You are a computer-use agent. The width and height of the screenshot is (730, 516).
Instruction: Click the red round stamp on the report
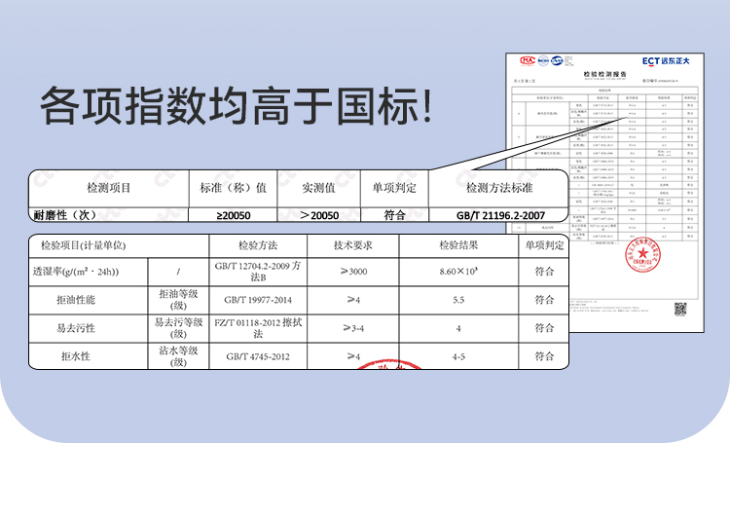642,254
